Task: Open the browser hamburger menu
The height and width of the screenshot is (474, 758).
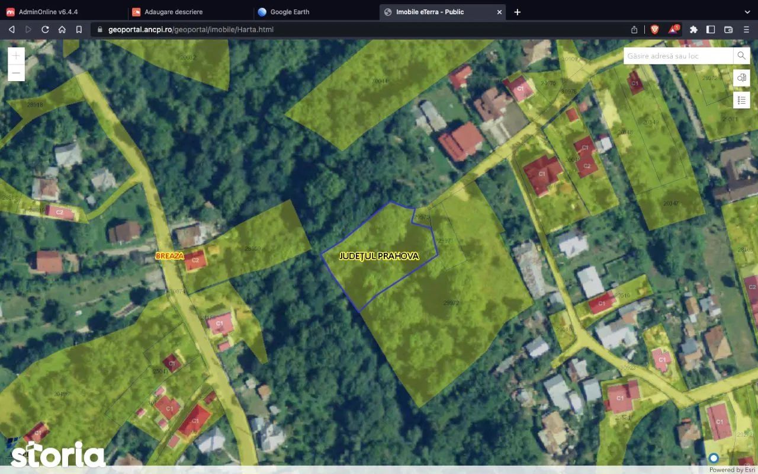Action: 746,29
